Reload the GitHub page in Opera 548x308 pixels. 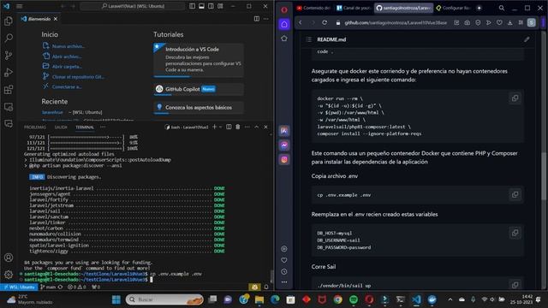(x=325, y=23)
